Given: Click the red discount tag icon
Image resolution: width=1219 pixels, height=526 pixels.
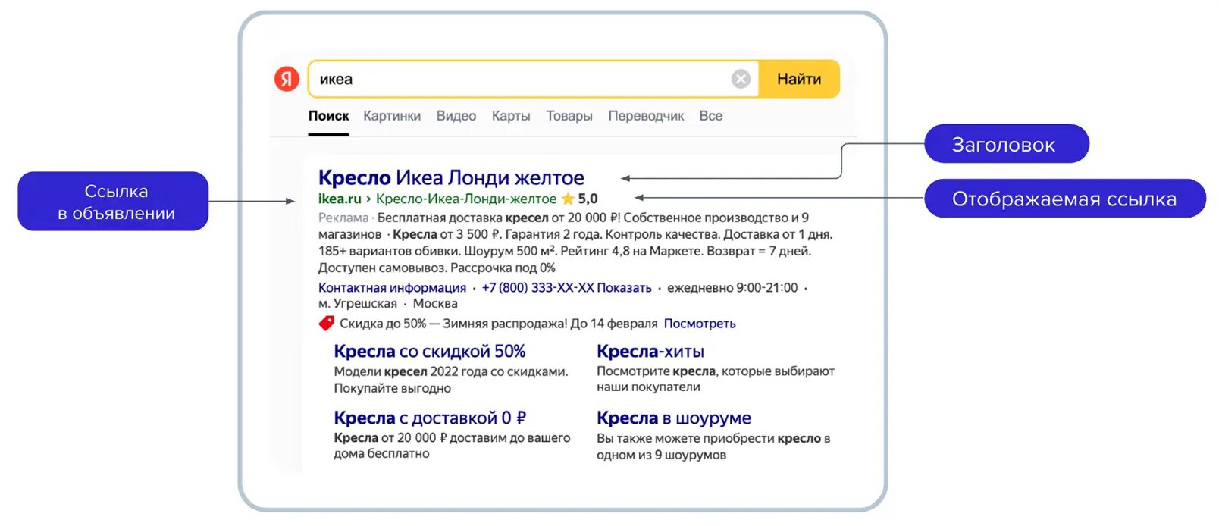Looking at the screenshot, I should [x=327, y=324].
